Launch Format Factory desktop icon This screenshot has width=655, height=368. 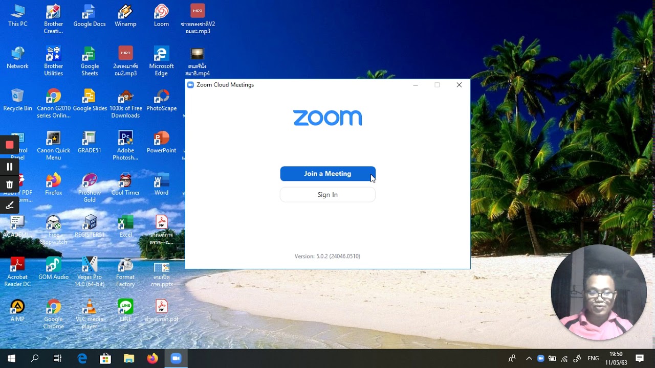click(125, 272)
